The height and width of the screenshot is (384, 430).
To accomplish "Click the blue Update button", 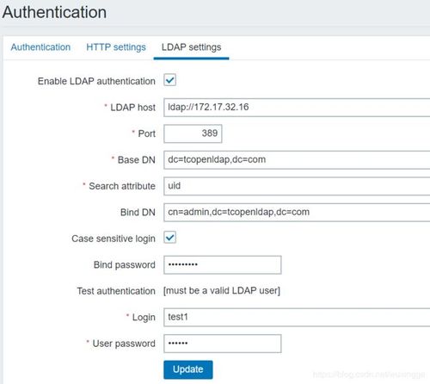I will tap(188, 369).
